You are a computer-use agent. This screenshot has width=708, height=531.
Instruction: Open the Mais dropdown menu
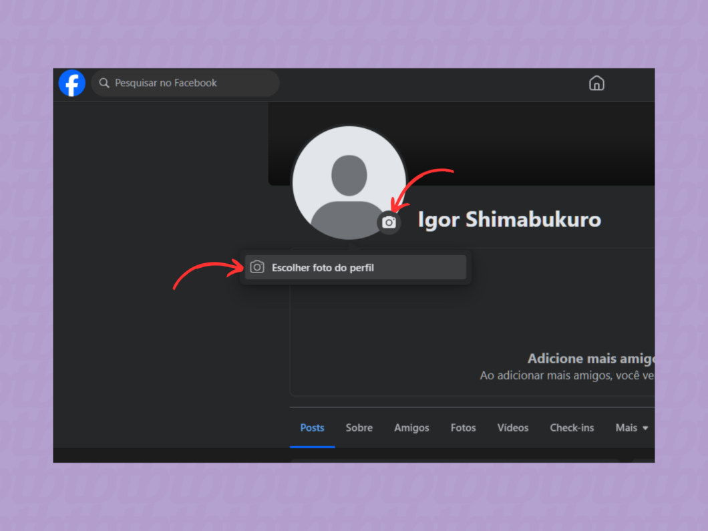[626, 427]
